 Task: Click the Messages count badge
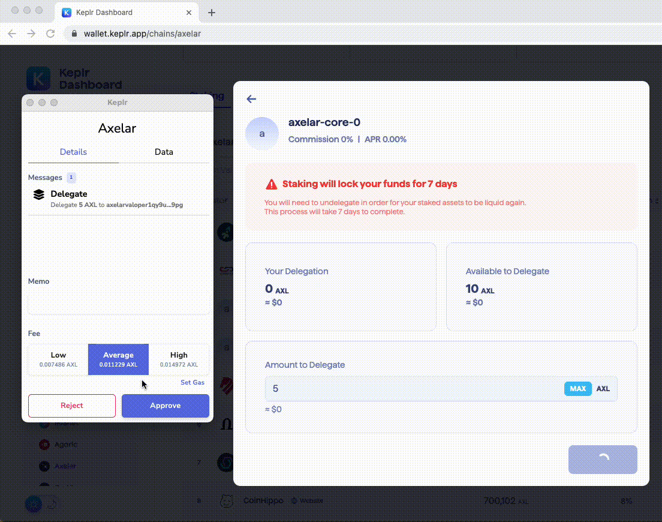[x=71, y=178]
